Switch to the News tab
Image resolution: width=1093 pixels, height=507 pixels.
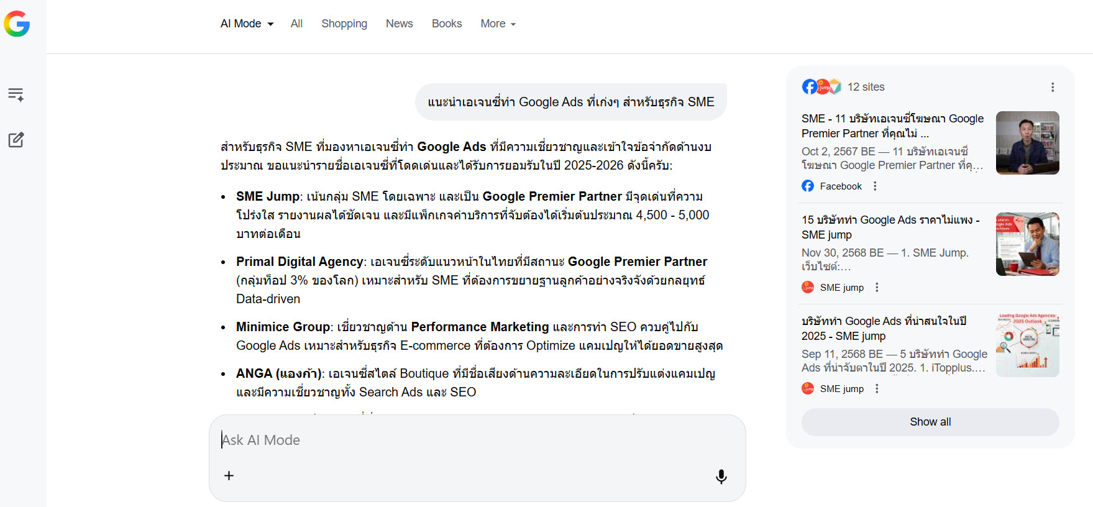click(399, 24)
